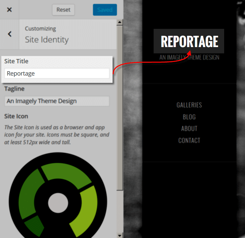Click the Tagline input field
The height and width of the screenshot is (238, 245).
coord(57,101)
